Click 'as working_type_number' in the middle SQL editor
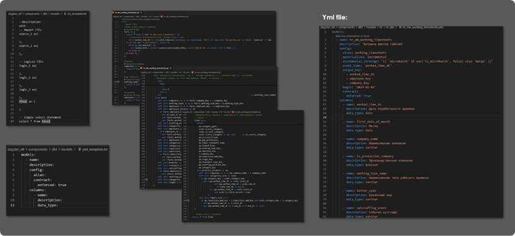The image size is (515, 236). 263,95
